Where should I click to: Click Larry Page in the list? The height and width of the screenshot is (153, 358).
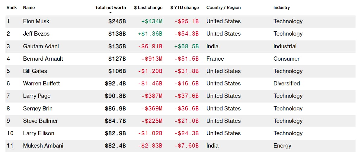[x=37, y=96]
